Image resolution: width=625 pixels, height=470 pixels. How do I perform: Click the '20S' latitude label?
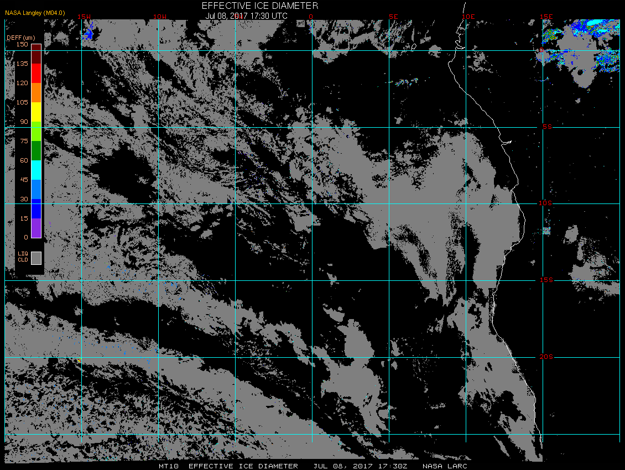[546, 357]
